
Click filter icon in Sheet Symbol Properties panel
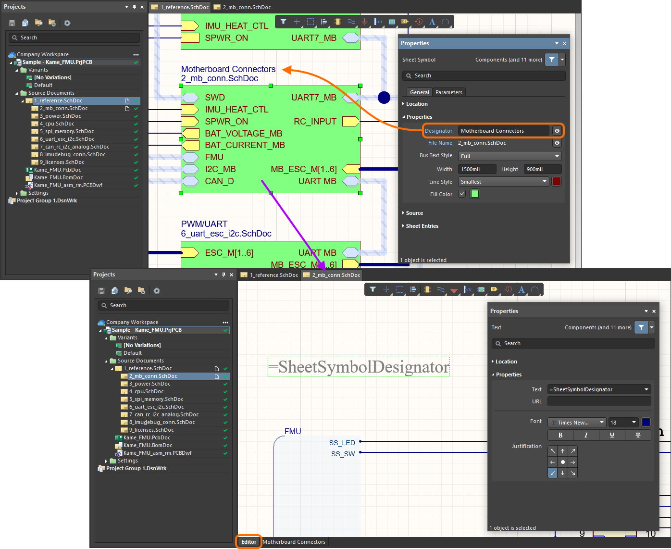click(552, 60)
